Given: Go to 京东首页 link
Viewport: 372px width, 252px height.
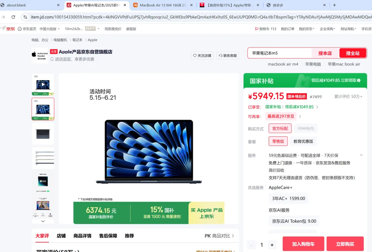Looking at the screenshot, I should coord(27,29).
